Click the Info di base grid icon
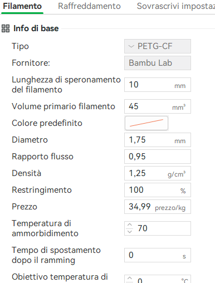The width and height of the screenshot is (215, 283). [6, 28]
